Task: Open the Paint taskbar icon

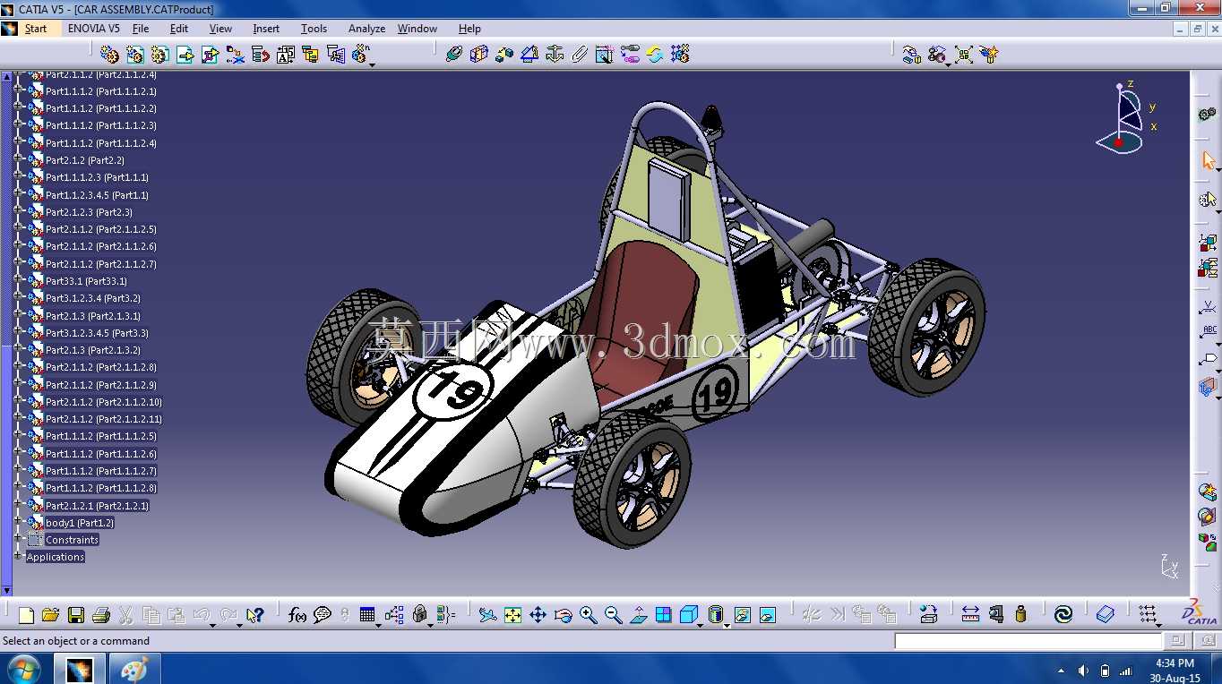Action: coord(134,669)
